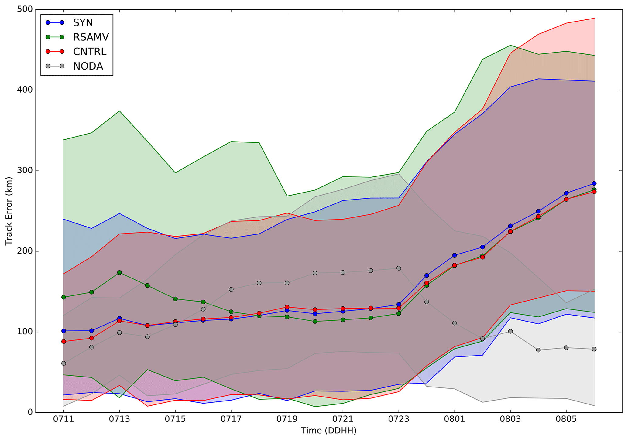Click the 300 y-axis tick label

point(26,171)
